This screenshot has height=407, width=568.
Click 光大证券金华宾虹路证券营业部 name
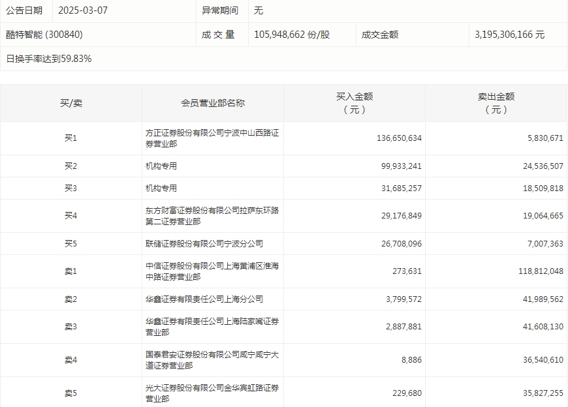tap(212, 393)
